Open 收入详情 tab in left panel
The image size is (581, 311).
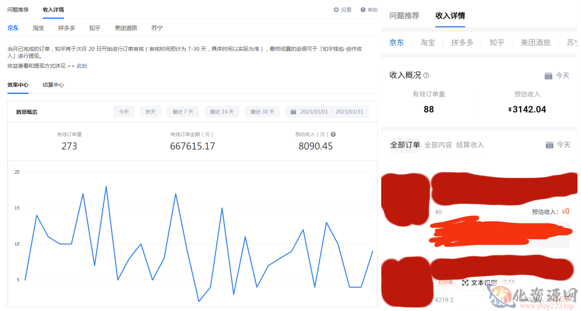pyautogui.click(x=53, y=10)
